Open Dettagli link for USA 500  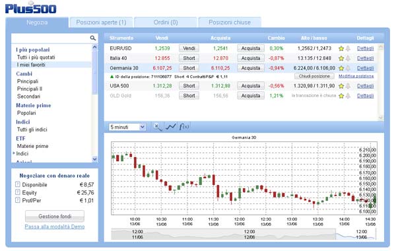pyautogui.click(x=365, y=86)
